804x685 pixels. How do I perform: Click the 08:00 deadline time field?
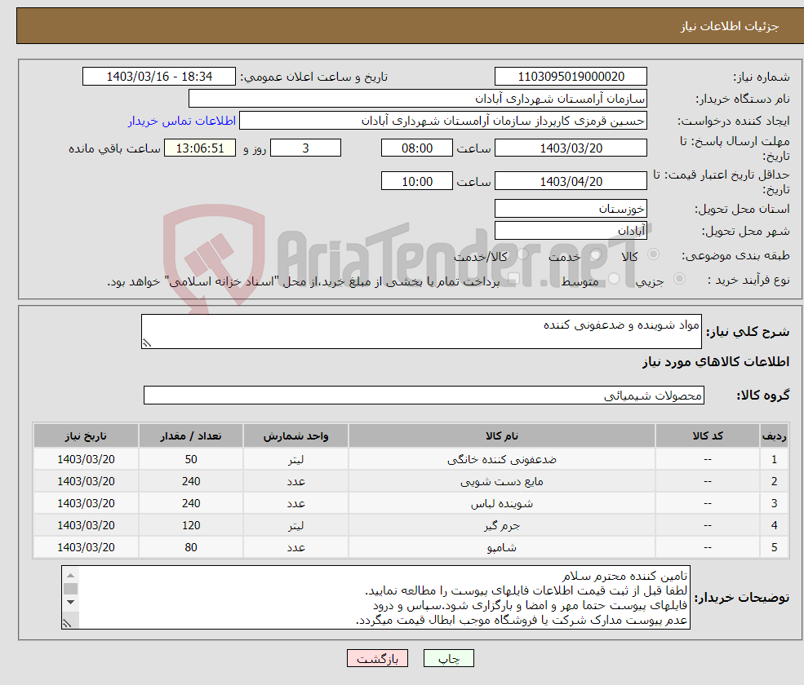pos(417,148)
